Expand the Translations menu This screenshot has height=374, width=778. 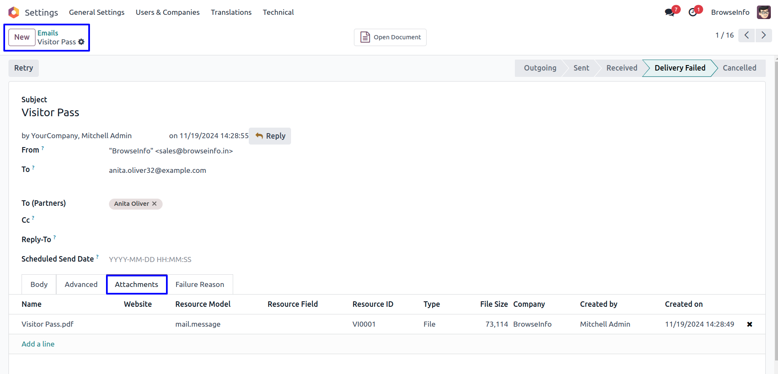pyautogui.click(x=231, y=12)
